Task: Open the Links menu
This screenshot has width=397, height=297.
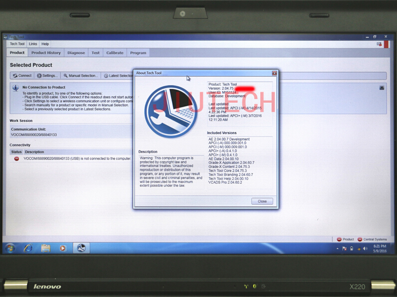Action: (33, 44)
